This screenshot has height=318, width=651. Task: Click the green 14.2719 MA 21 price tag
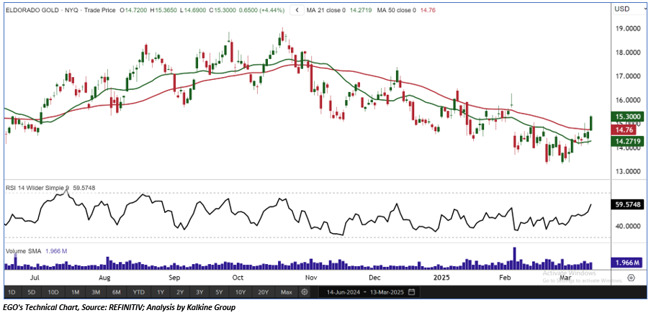point(627,142)
